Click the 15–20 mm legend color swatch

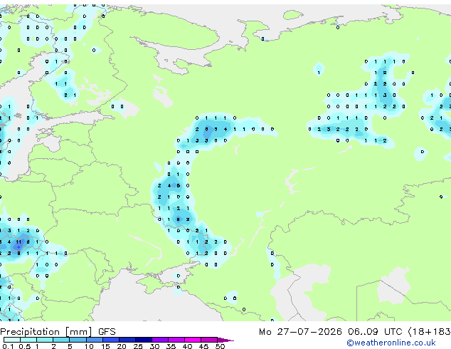click(110, 340)
